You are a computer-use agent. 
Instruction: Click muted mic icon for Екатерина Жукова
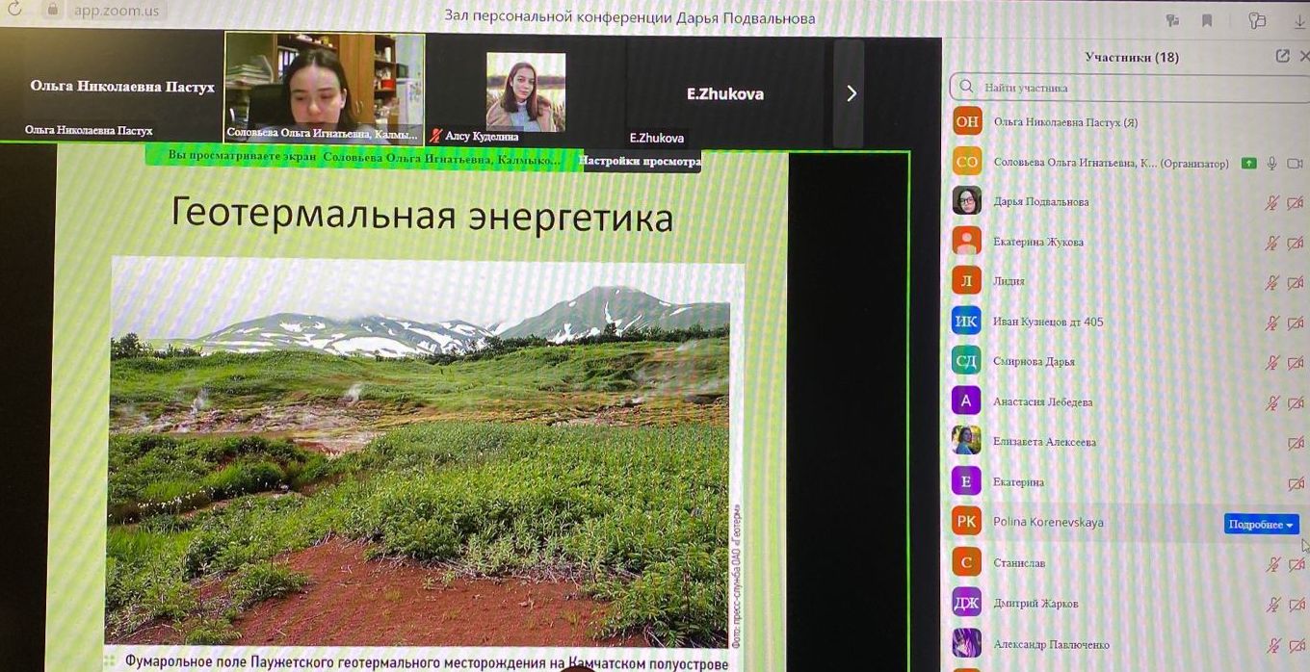1272,244
